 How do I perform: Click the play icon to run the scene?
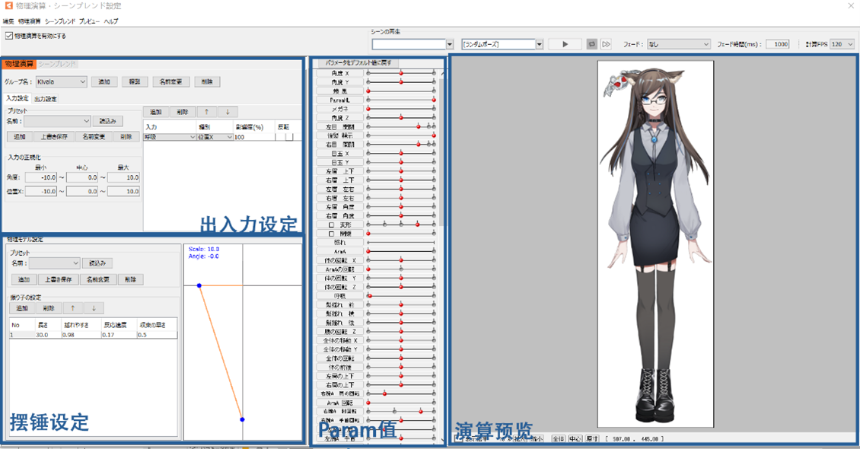[565, 44]
